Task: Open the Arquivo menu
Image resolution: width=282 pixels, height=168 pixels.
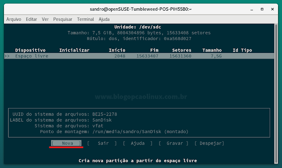Action: [x=14, y=19]
